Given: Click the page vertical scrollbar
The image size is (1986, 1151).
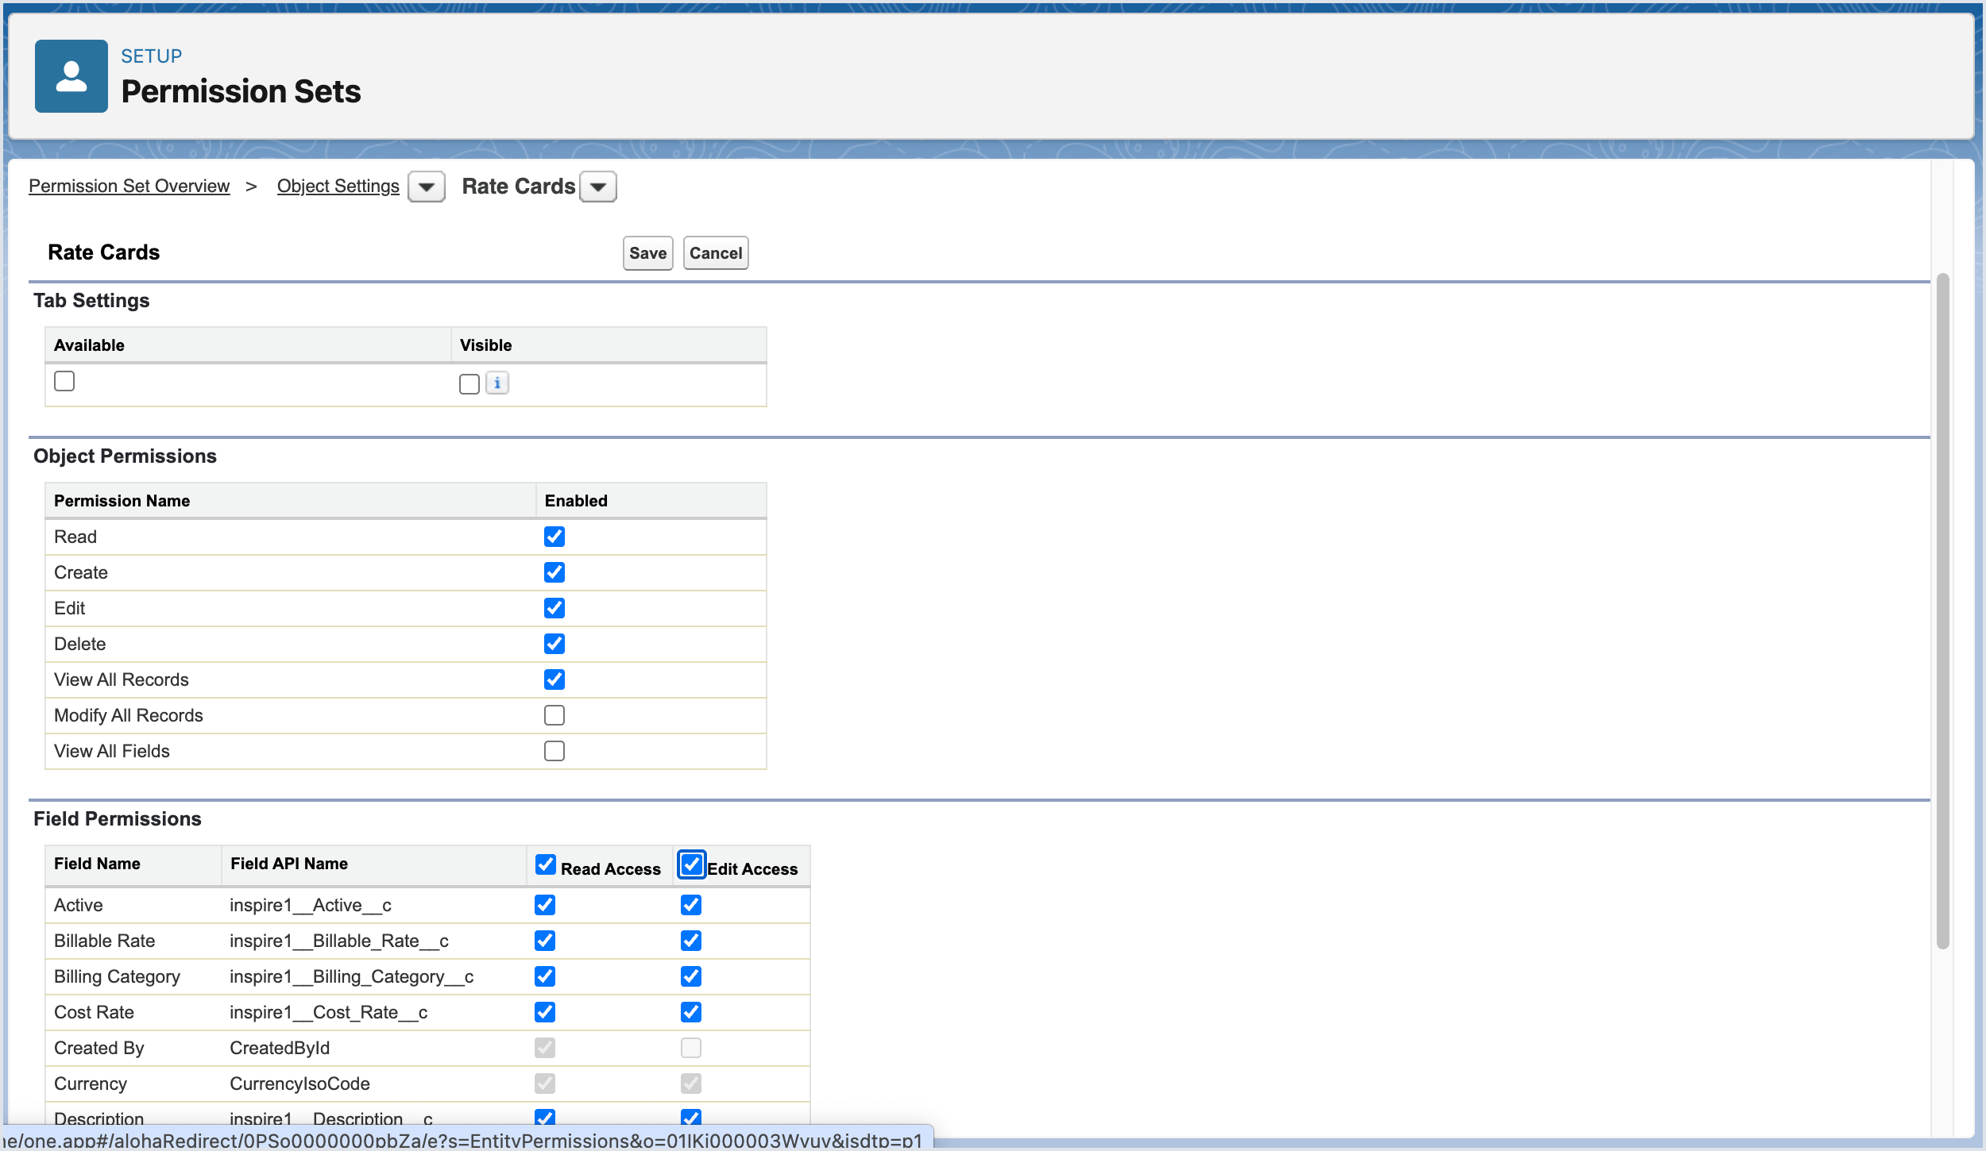Looking at the screenshot, I should [1943, 611].
